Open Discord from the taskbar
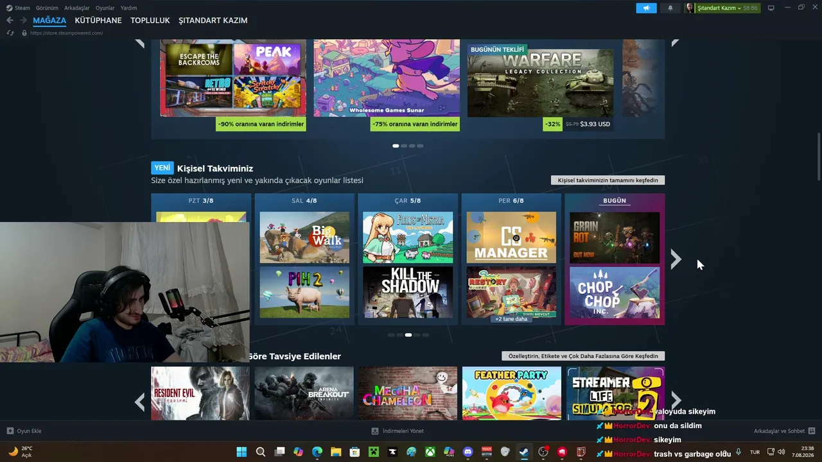Image resolution: width=822 pixels, height=462 pixels. click(x=468, y=452)
